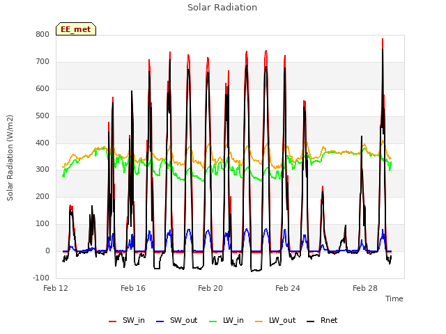Click the Feb 24 x-axis tick label
Viewport: 446px width, 334px height.
tap(288, 288)
